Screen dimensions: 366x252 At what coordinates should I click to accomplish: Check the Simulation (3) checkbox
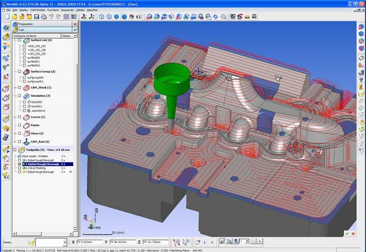click(20, 95)
